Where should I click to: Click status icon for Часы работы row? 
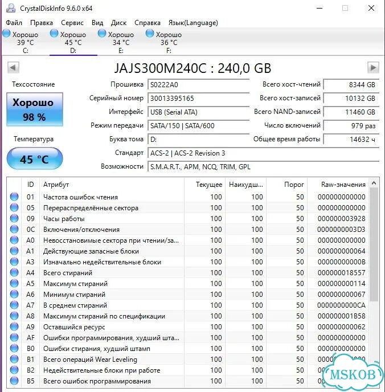[x=14, y=218]
